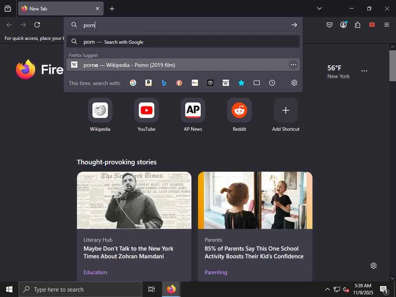Click Firefox icon on the taskbar

coord(171,289)
